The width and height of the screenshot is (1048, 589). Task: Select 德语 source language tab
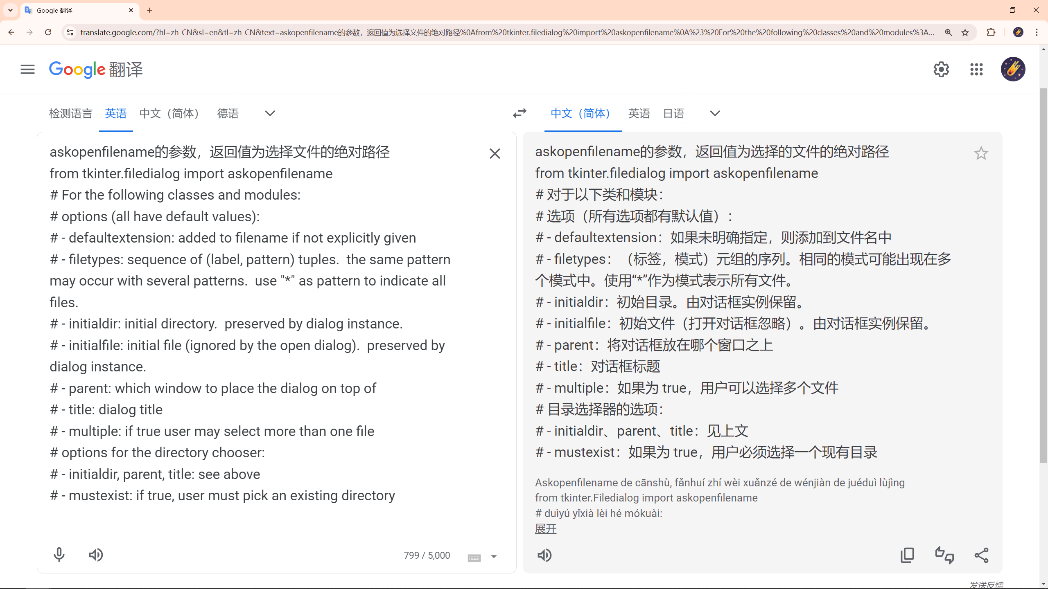coord(228,113)
